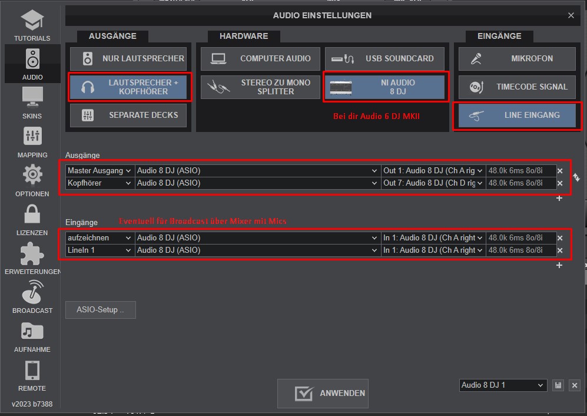Open the Remote settings page
Viewport: 587px width, 416px height.
32,376
